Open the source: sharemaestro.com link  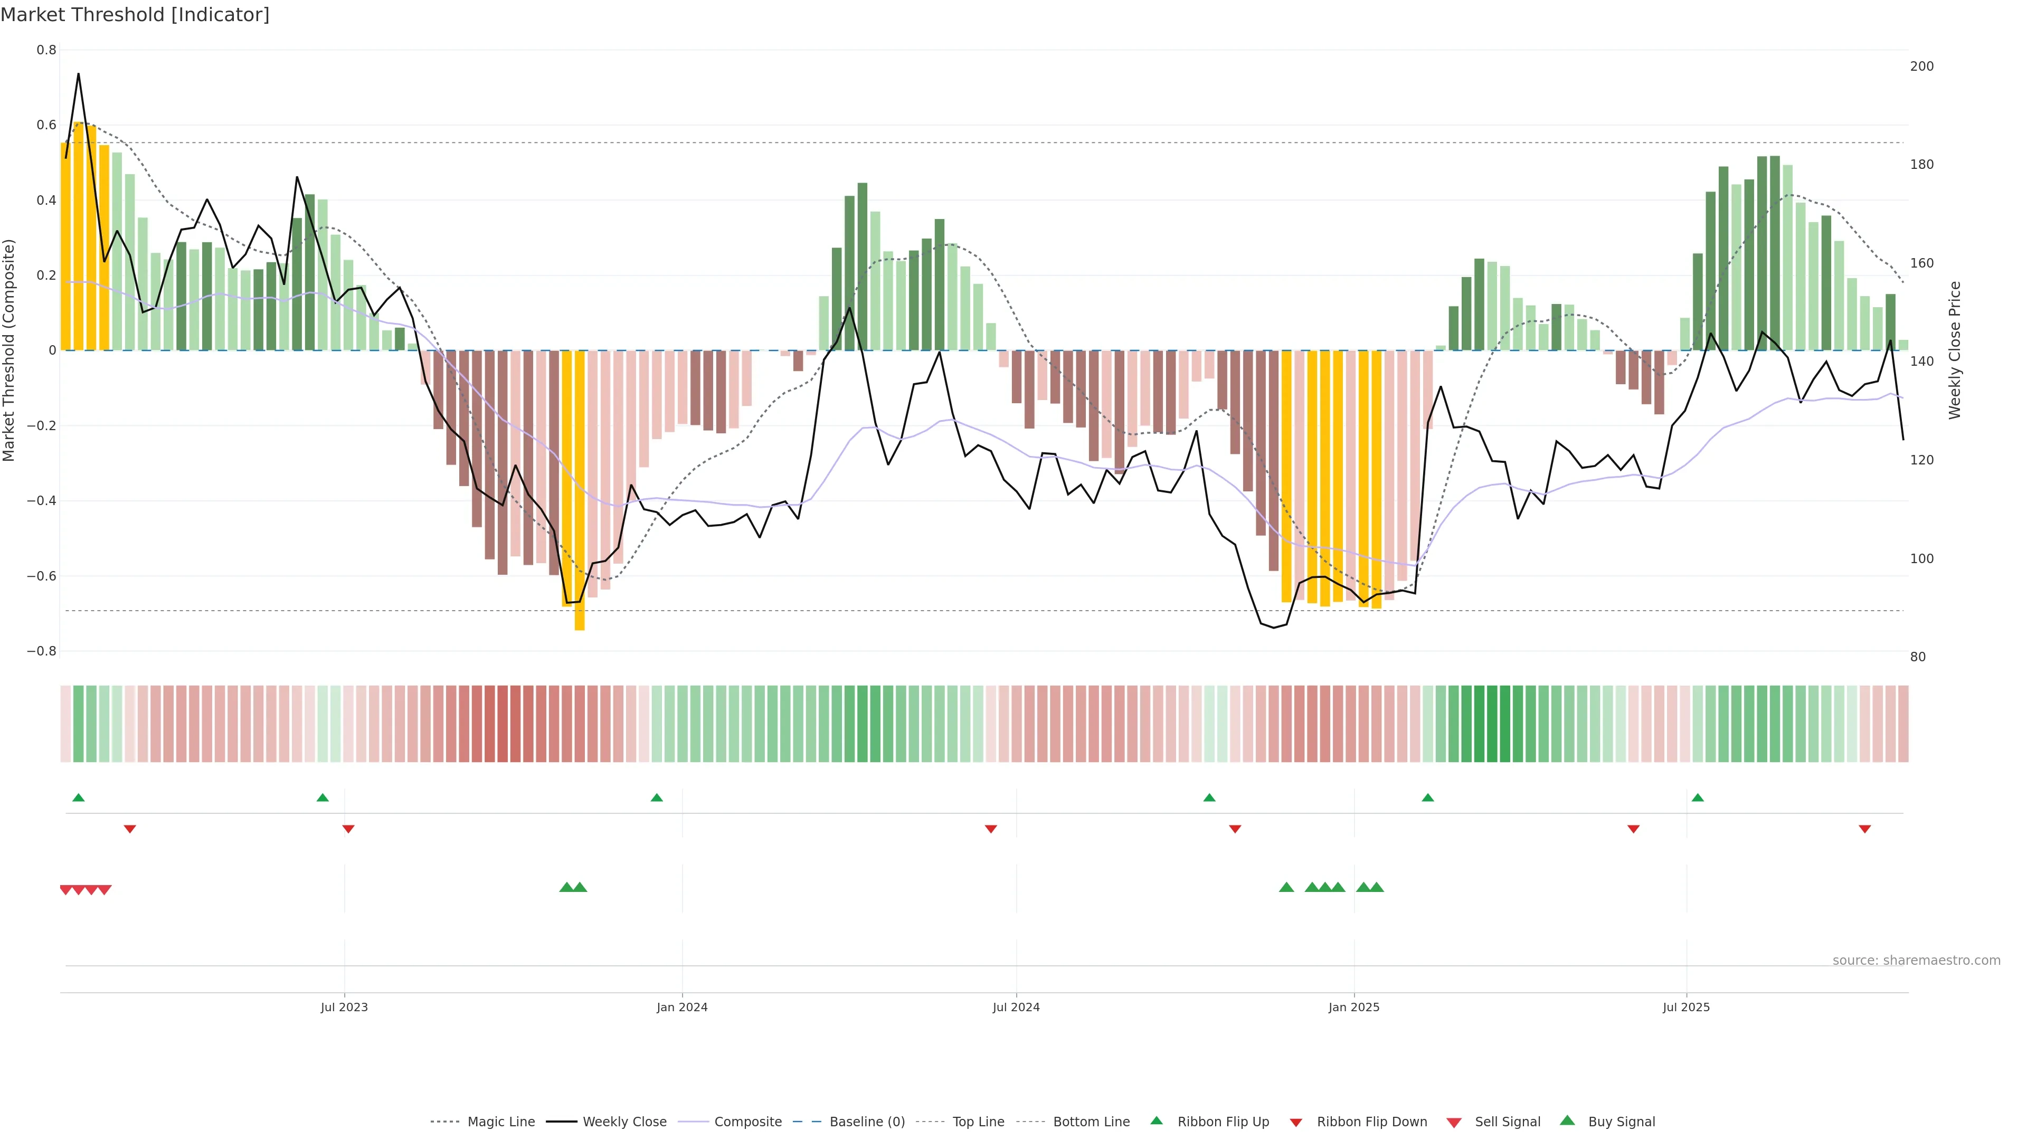pyautogui.click(x=1916, y=960)
